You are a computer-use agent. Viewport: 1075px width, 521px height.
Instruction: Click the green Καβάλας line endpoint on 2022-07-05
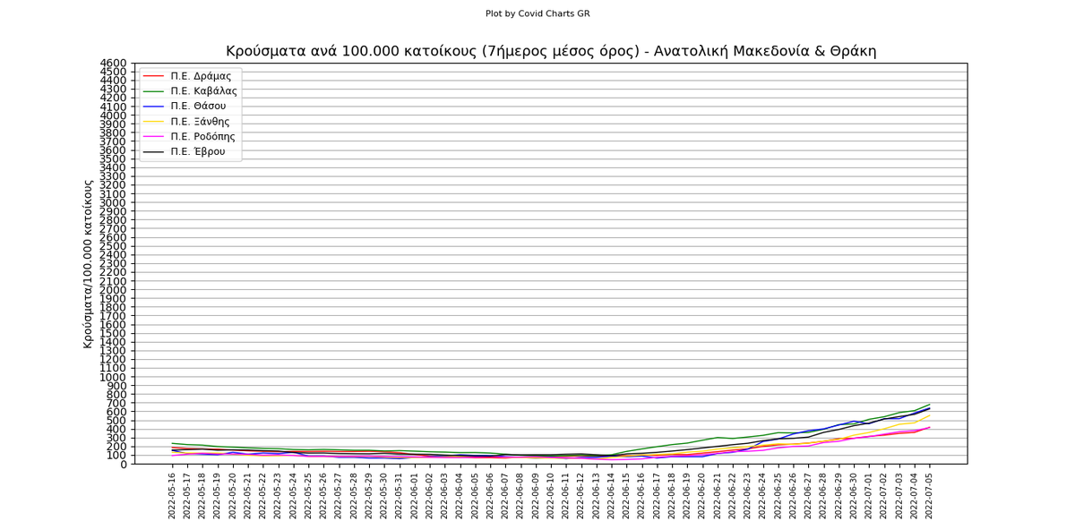coord(930,404)
